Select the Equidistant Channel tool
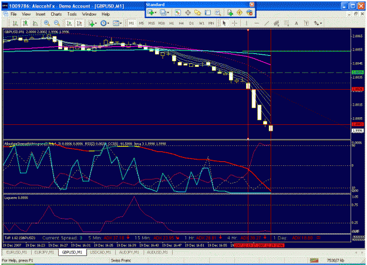 coord(277,23)
